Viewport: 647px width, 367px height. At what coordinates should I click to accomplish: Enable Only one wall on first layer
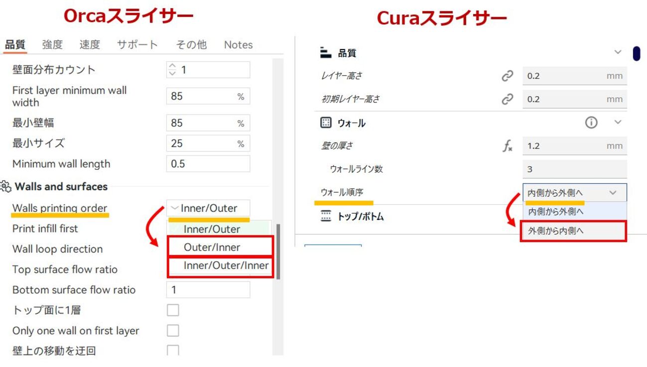click(x=173, y=331)
